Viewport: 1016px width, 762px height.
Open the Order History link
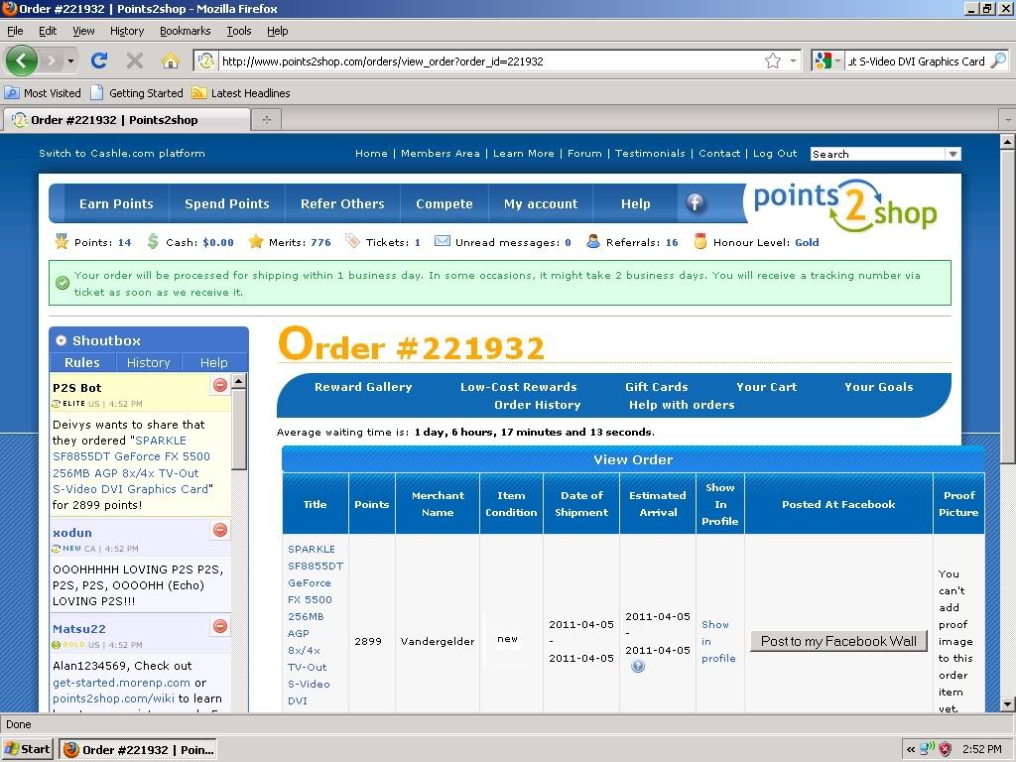(537, 405)
